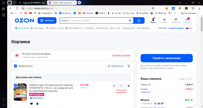Open Сертификаты section
203x108 pixels.
coord(143,28)
